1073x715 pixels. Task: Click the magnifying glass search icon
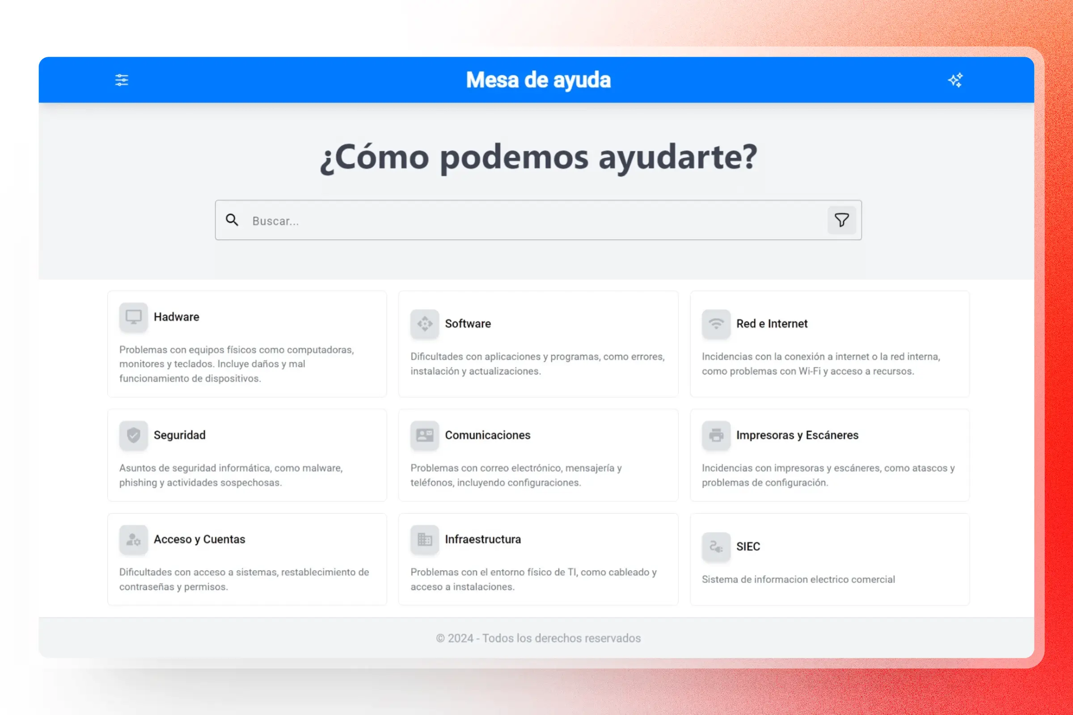click(232, 220)
